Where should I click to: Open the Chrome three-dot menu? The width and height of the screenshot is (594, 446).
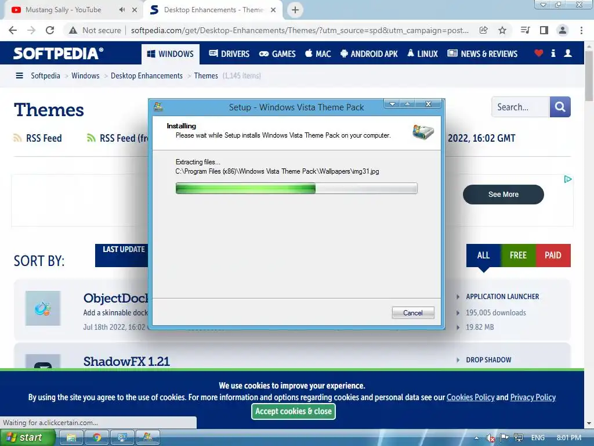pos(581,30)
